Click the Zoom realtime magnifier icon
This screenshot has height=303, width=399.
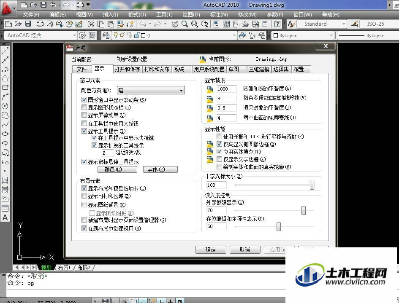(185, 24)
